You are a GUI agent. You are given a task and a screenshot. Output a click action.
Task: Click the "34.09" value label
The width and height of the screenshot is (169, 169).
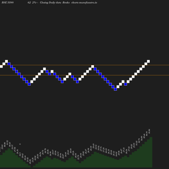click(142, 138)
